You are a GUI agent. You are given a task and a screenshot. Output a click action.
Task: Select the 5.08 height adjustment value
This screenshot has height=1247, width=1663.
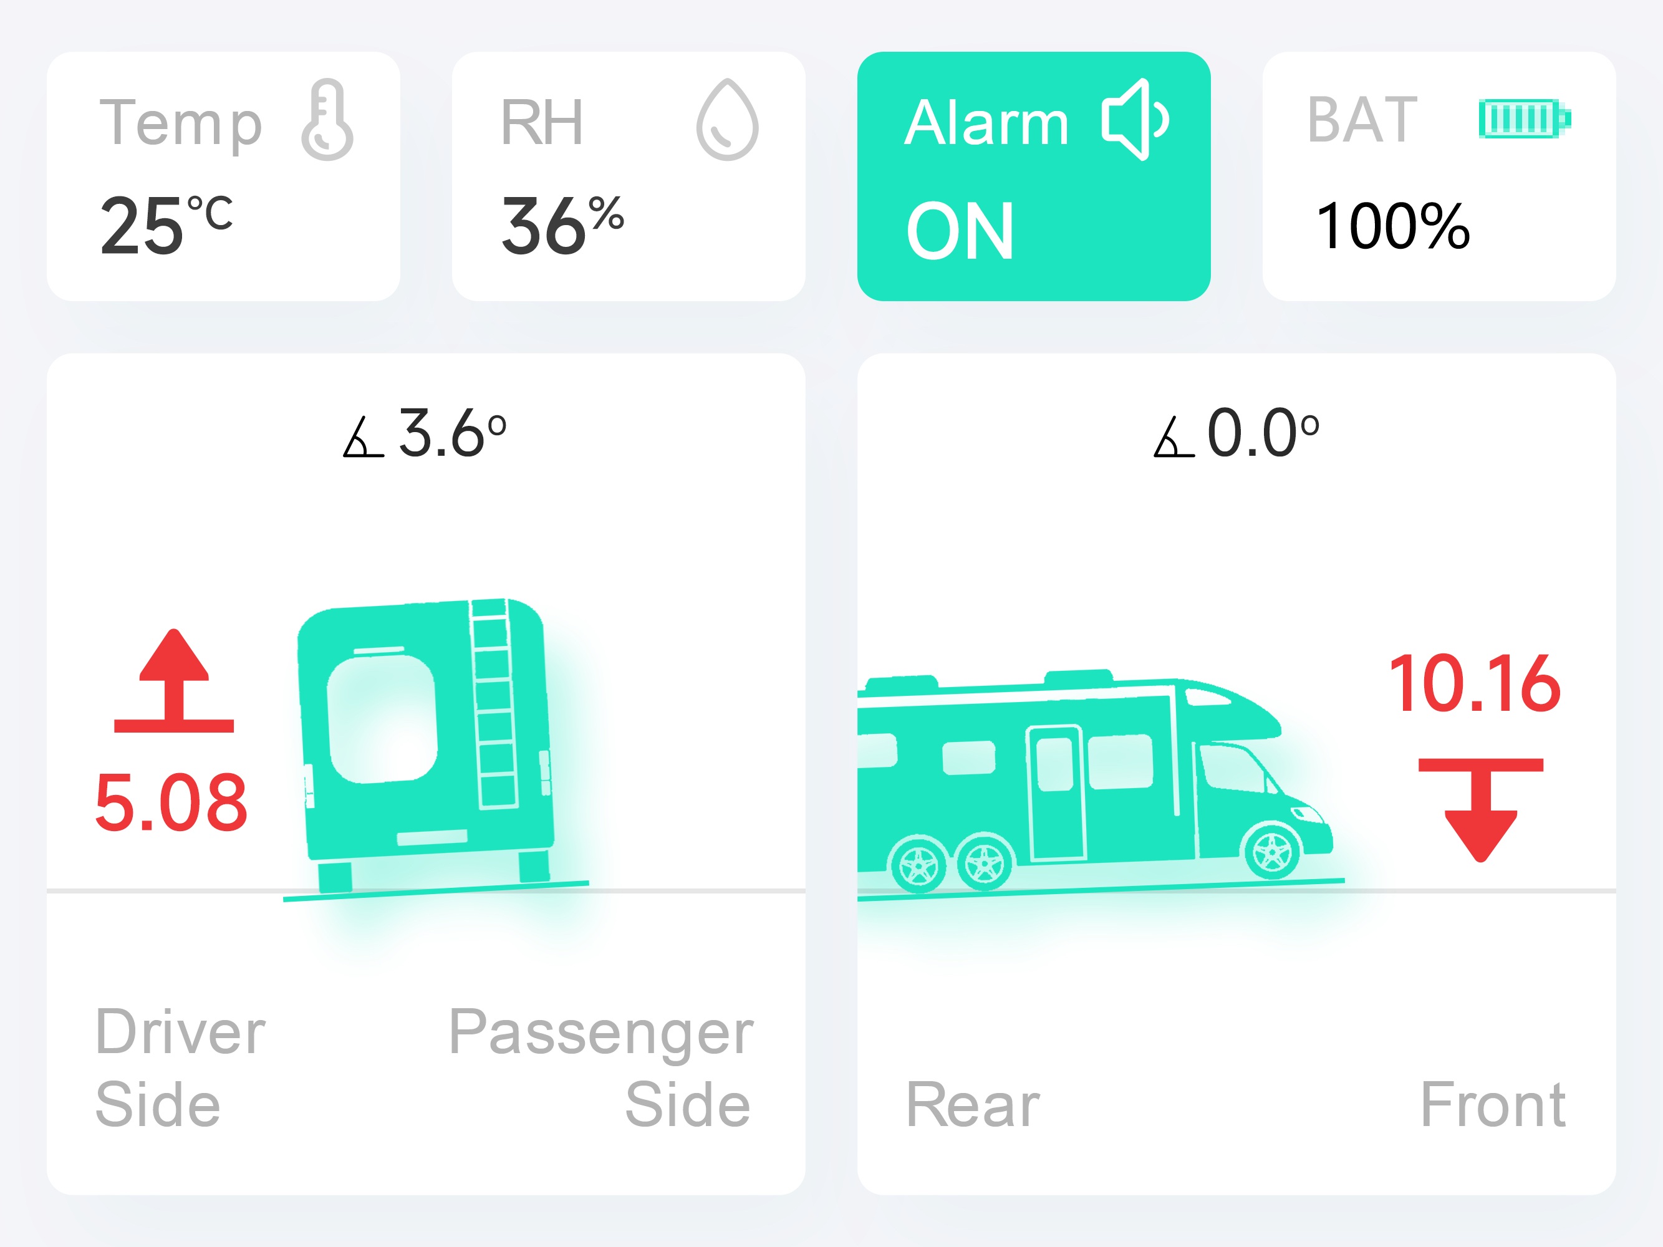171,804
